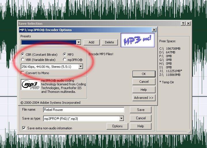207x148 pixels.
Task: Confirm encoder options with OK
Action: coord(144,74)
